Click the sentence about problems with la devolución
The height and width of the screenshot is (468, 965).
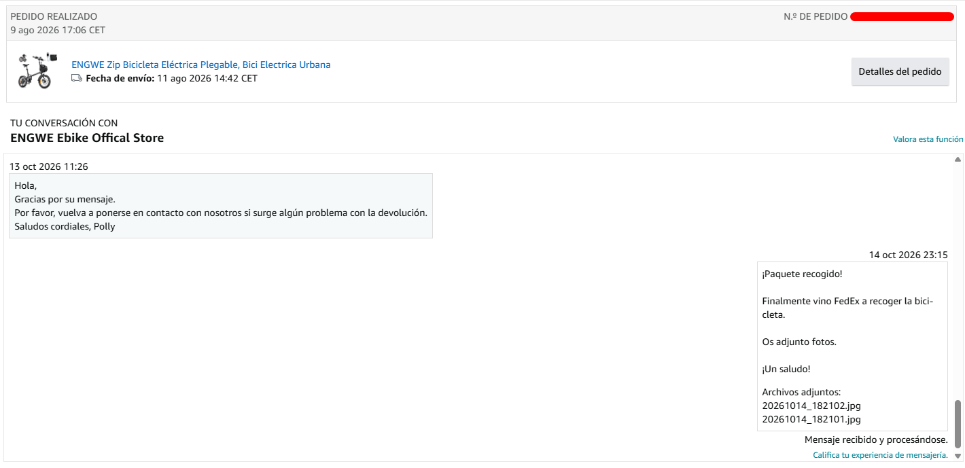pyautogui.click(x=221, y=213)
